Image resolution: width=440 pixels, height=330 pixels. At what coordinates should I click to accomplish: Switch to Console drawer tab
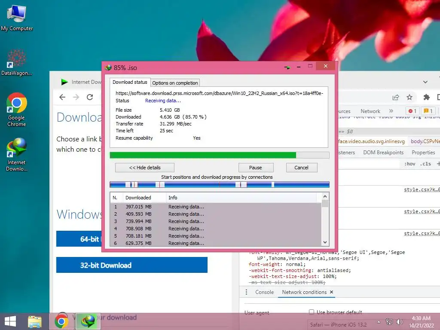click(264, 292)
